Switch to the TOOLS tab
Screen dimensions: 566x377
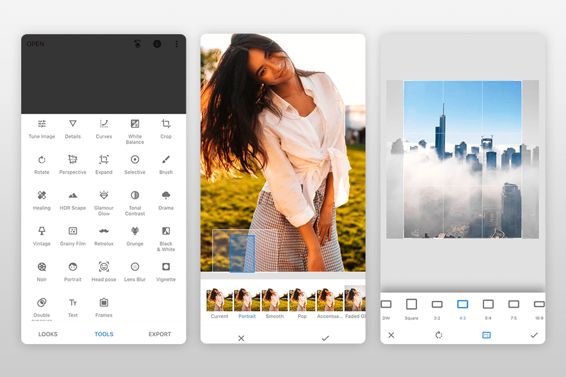(x=104, y=335)
